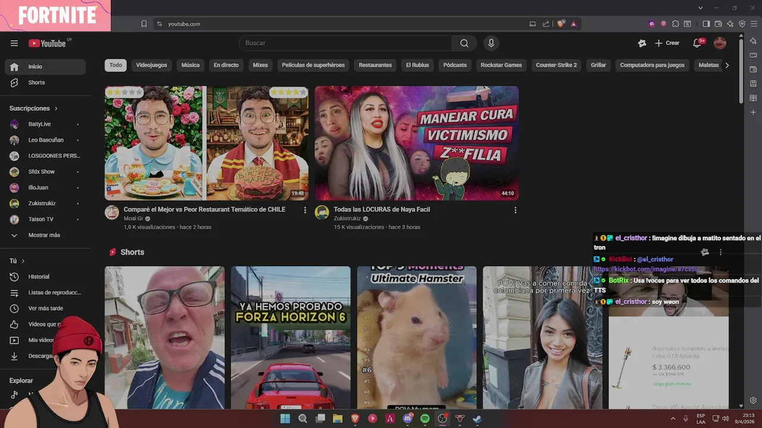762x428 pixels.
Task: Open the account avatar menu
Action: click(720, 43)
